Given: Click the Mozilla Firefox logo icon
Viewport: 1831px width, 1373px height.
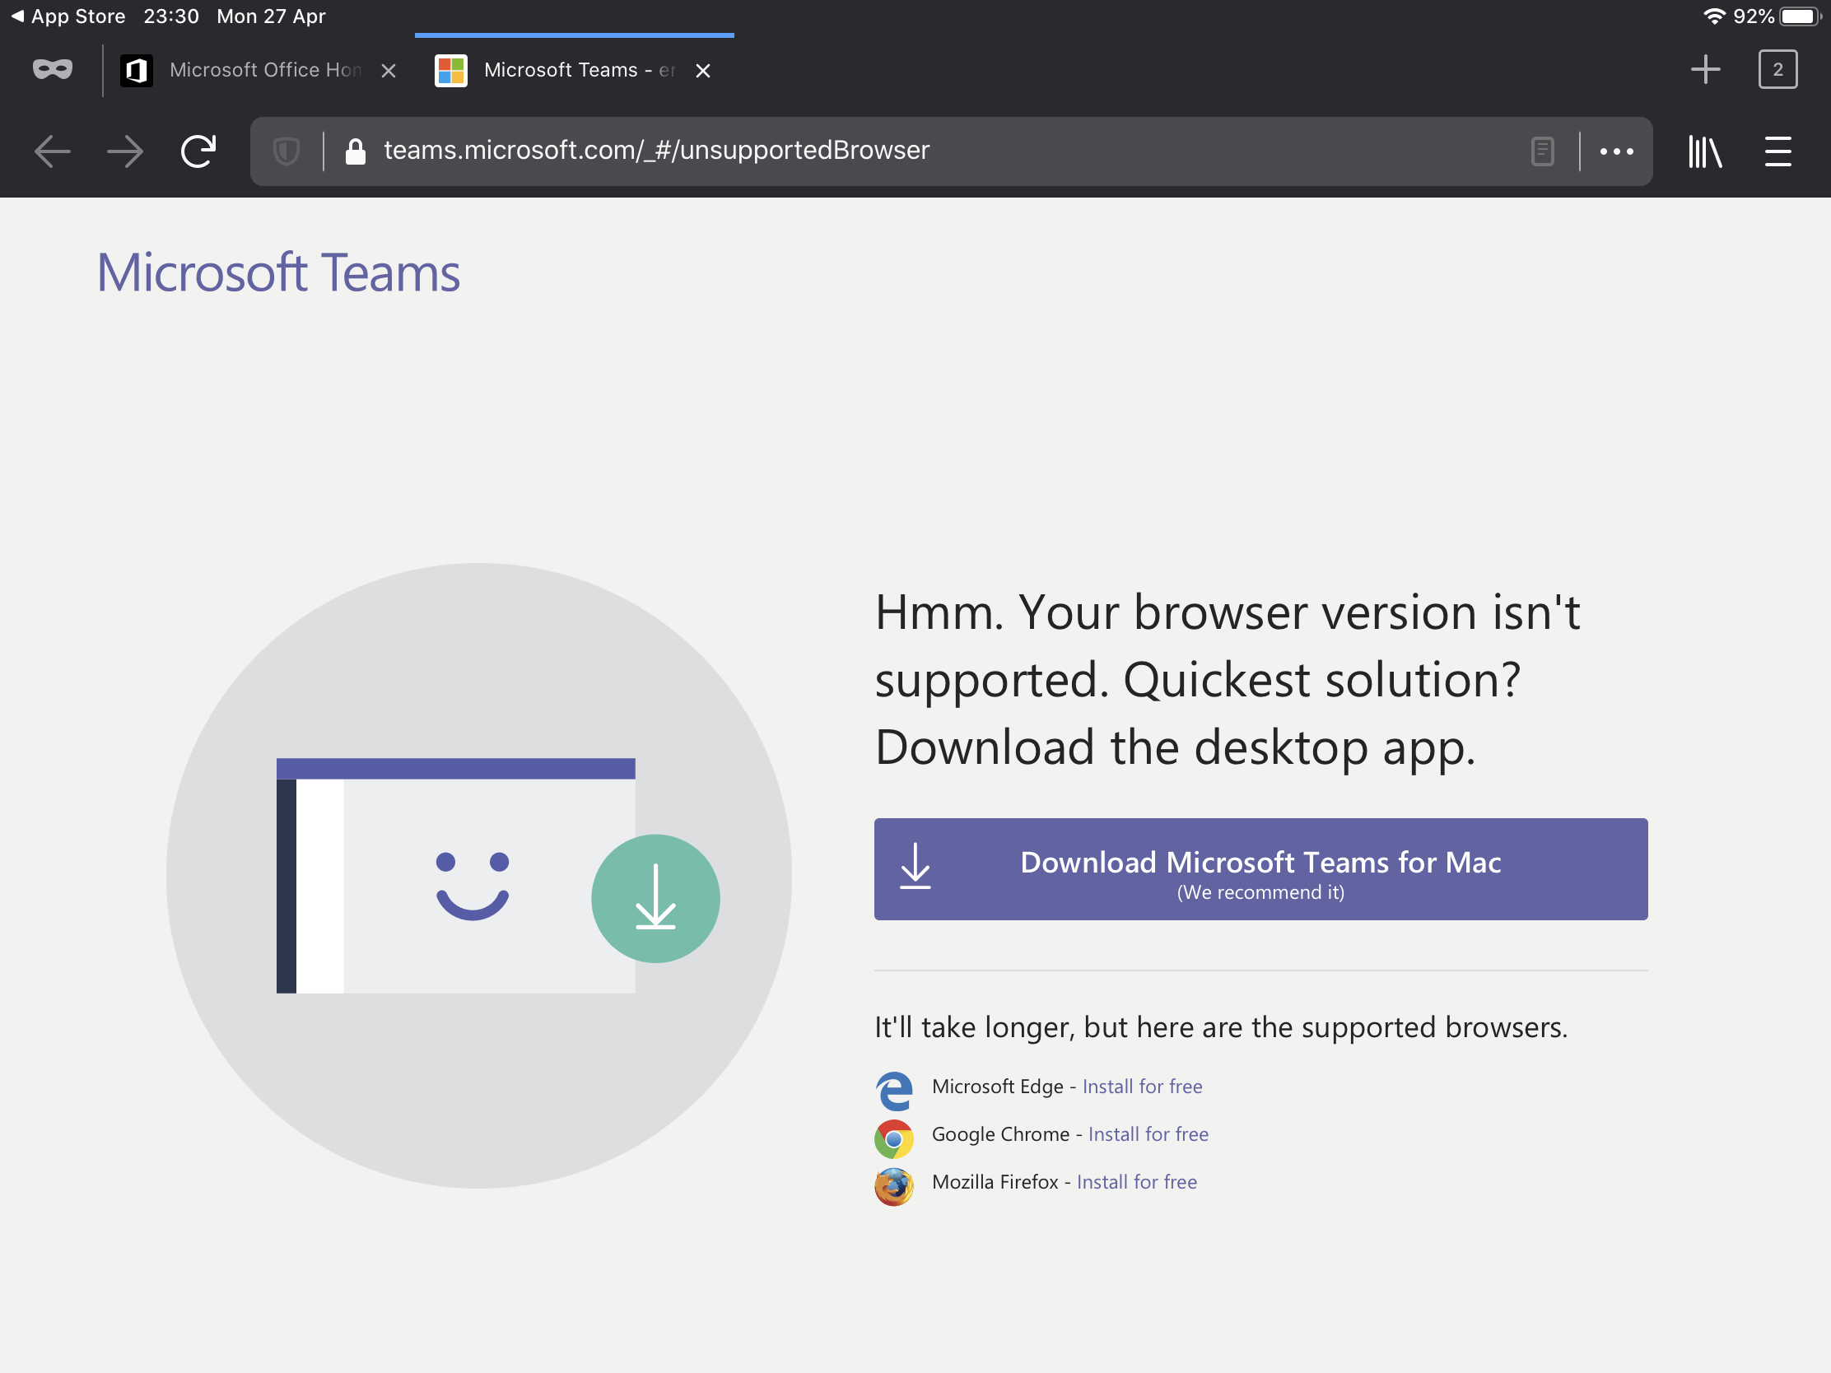Looking at the screenshot, I should point(893,1186).
